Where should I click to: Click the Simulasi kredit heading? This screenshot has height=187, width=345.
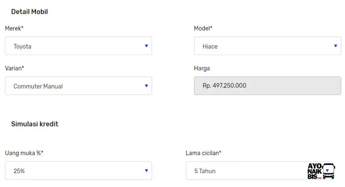tap(35, 124)
